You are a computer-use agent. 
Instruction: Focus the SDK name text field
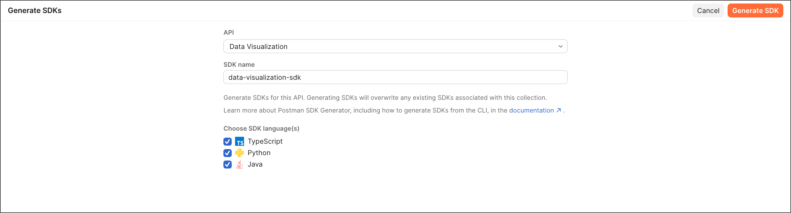click(x=395, y=77)
